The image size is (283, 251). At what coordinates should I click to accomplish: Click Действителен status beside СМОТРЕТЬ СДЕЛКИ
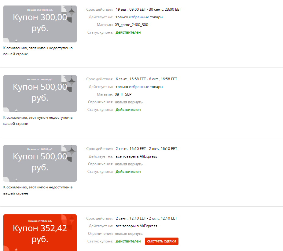click(x=128, y=241)
